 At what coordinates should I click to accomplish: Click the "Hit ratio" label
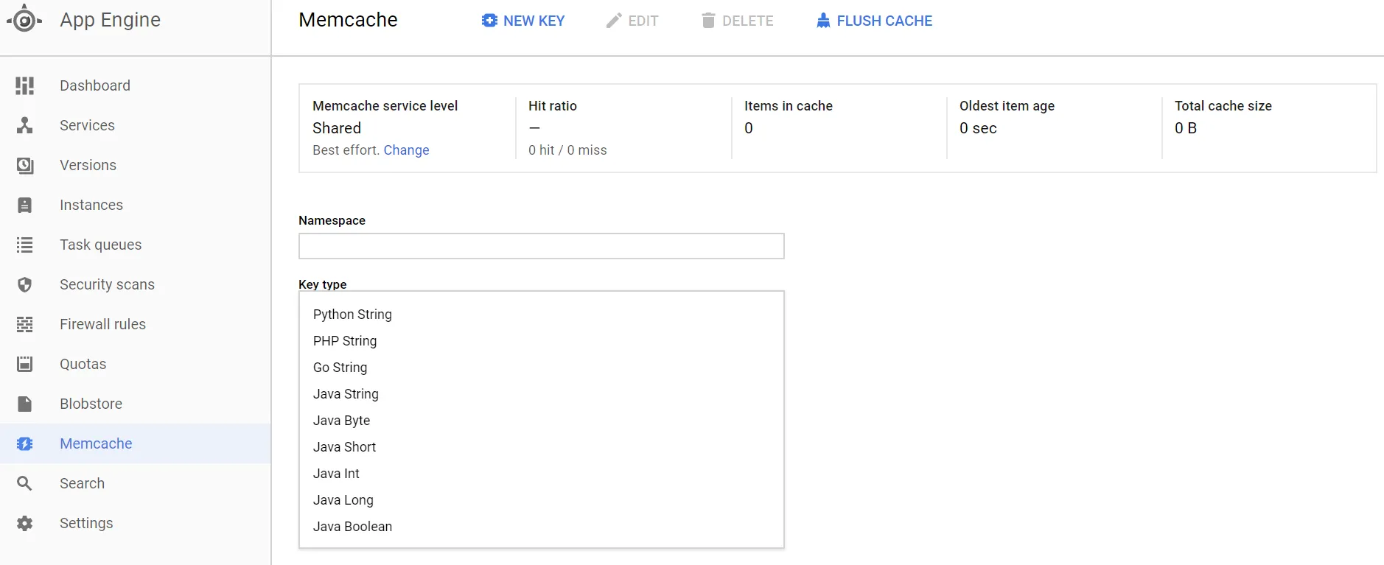click(553, 106)
